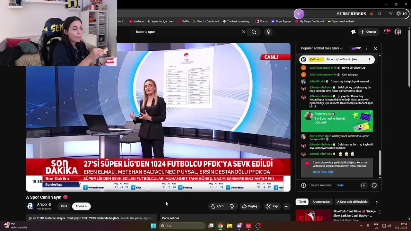Like the video with thumbs up
This screenshot has width=411, height=231.
(217, 206)
